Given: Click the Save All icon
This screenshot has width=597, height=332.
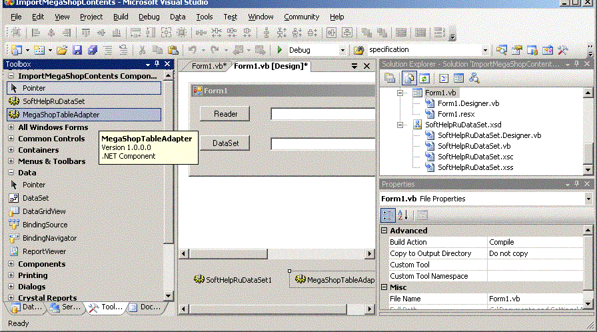Looking at the screenshot, I should 93,50.
